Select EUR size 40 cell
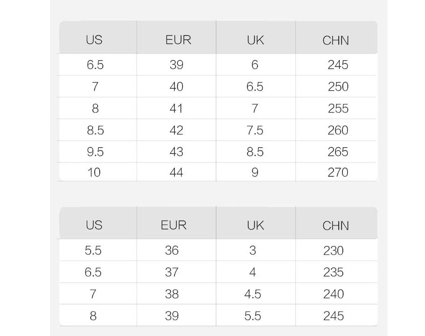The image size is (425, 336). pos(177,87)
